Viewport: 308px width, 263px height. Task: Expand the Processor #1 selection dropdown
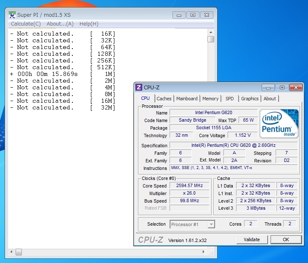(x=192, y=224)
